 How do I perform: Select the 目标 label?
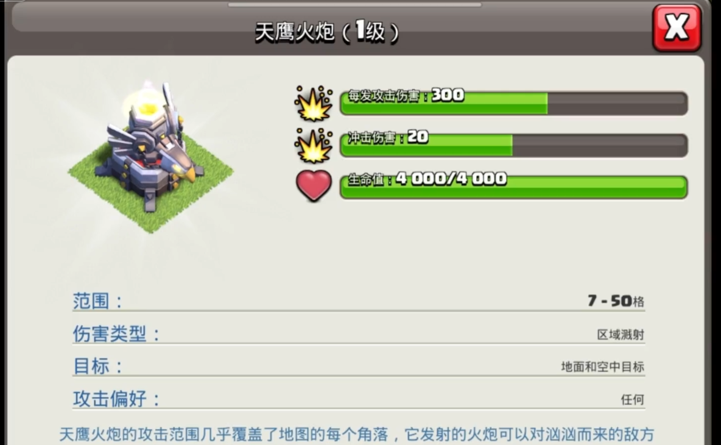(98, 366)
